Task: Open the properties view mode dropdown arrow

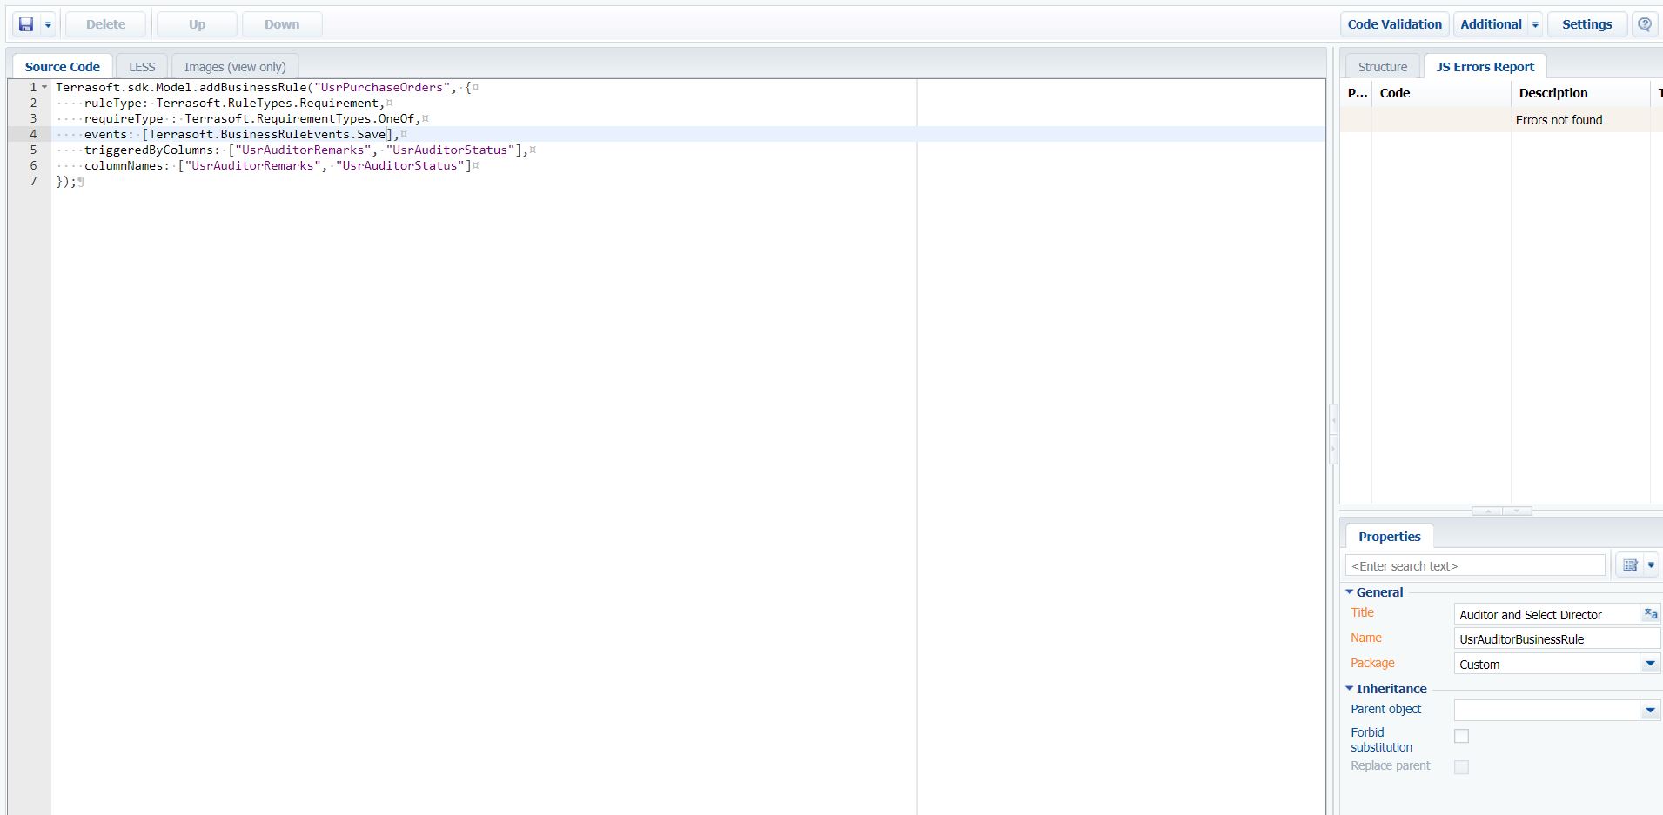Action: (x=1651, y=565)
